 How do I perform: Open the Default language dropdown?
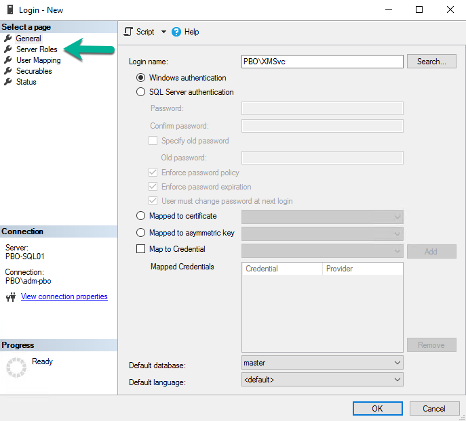pyautogui.click(x=322, y=380)
